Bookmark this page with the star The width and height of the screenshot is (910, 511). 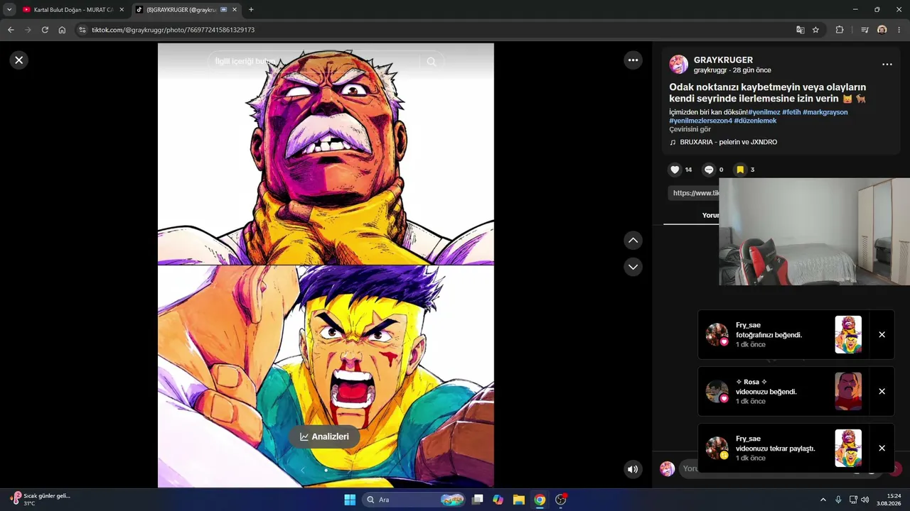click(815, 30)
